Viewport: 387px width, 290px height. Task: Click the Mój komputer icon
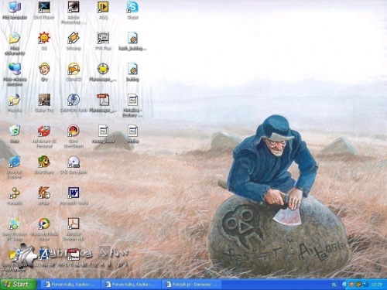point(15,10)
